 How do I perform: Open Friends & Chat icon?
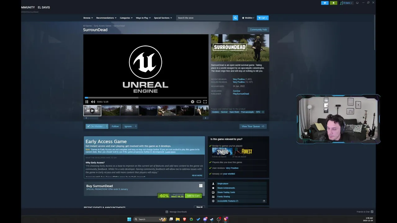[372, 212]
